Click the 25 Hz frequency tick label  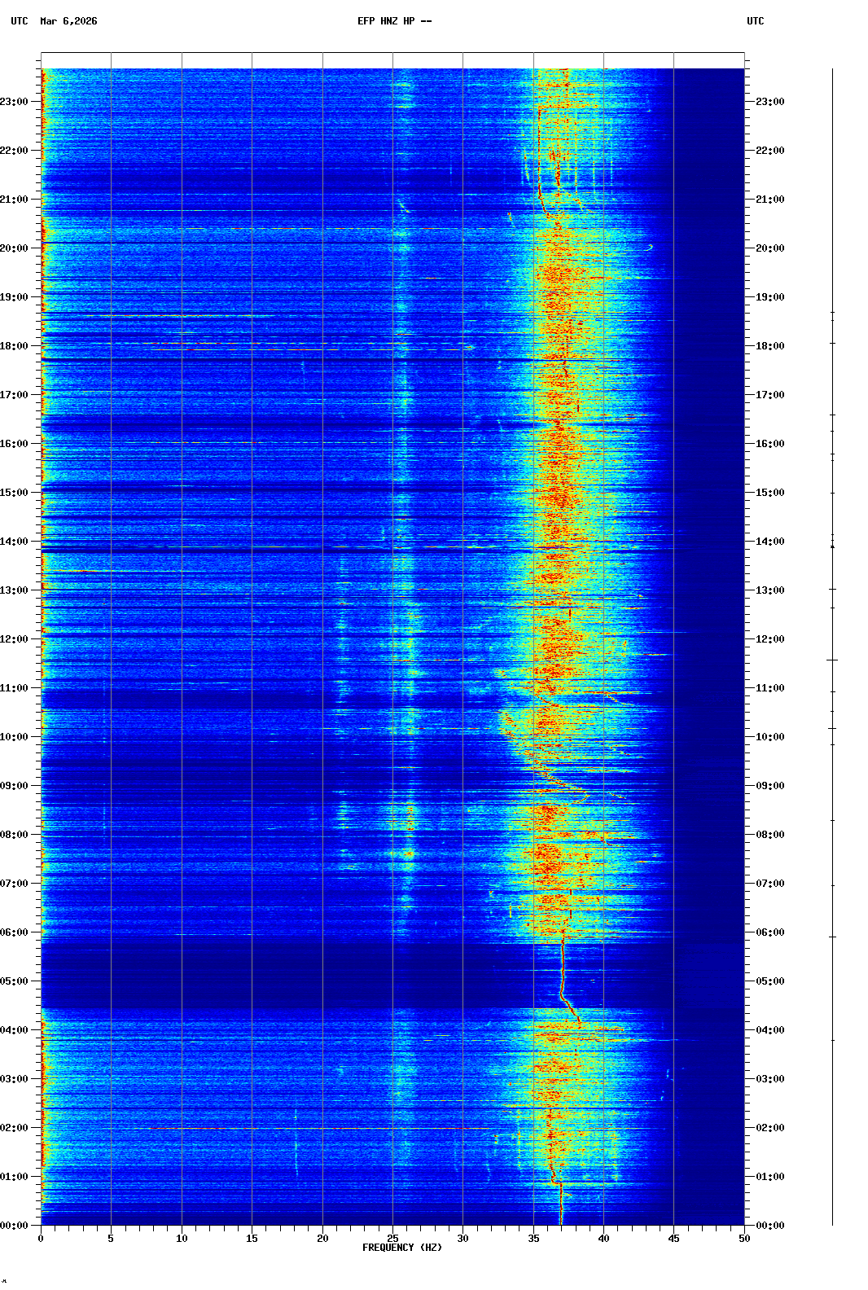click(392, 1239)
